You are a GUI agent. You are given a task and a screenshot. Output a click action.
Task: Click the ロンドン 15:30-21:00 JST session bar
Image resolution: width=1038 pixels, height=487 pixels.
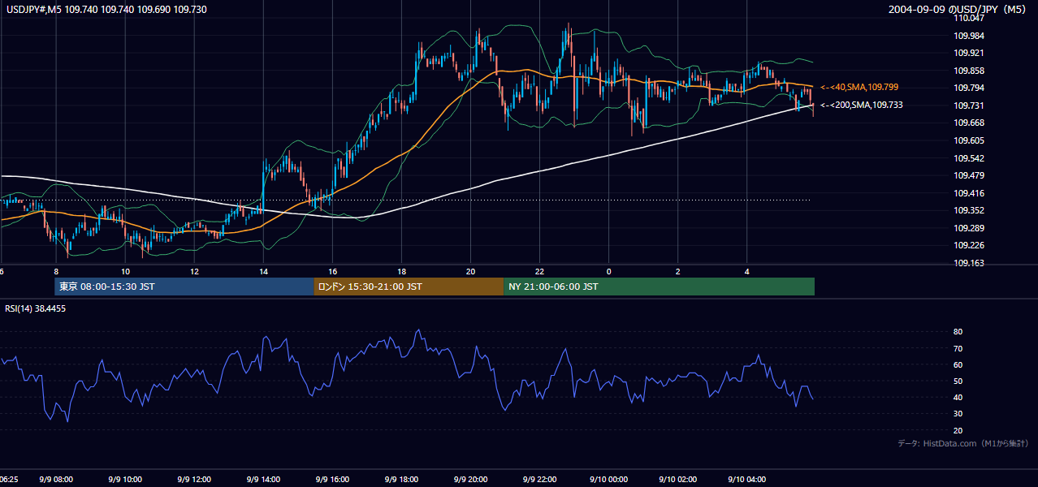409,287
